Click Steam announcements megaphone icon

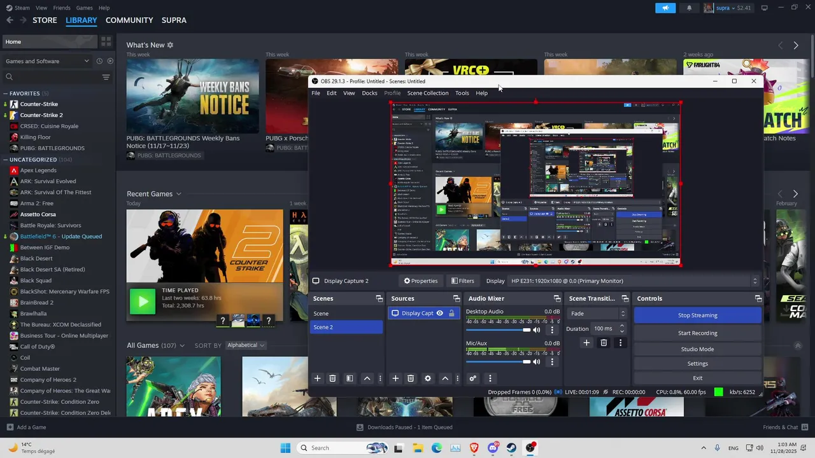(x=665, y=8)
